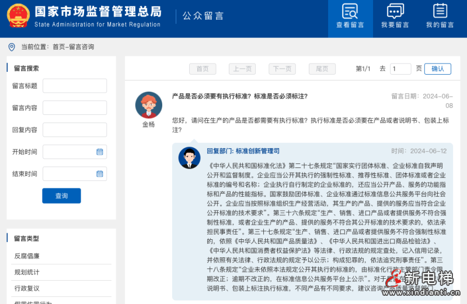Go to 首页 first page button
The height and width of the screenshot is (304, 467).
point(203,69)
